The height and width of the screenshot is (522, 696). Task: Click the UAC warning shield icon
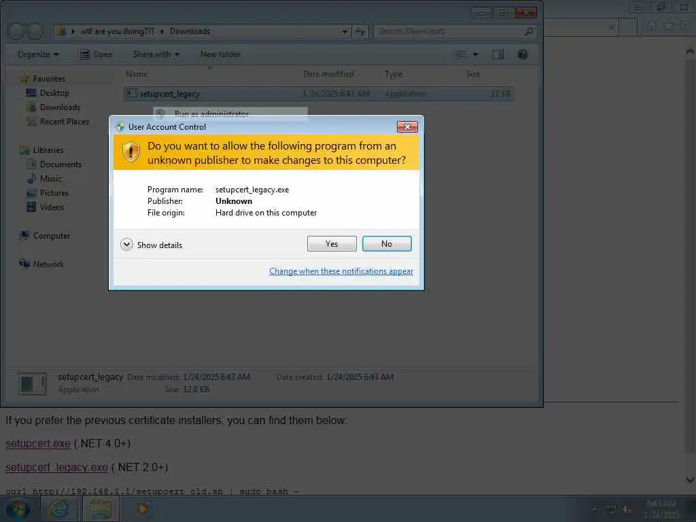pos(131,152)
